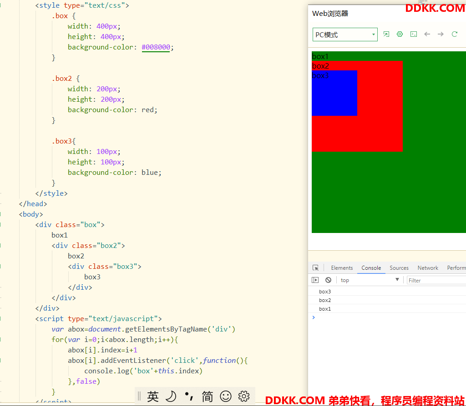
Task: Click the .box2 selector in code
Action: pyautogui.click(x=61, y=79)
